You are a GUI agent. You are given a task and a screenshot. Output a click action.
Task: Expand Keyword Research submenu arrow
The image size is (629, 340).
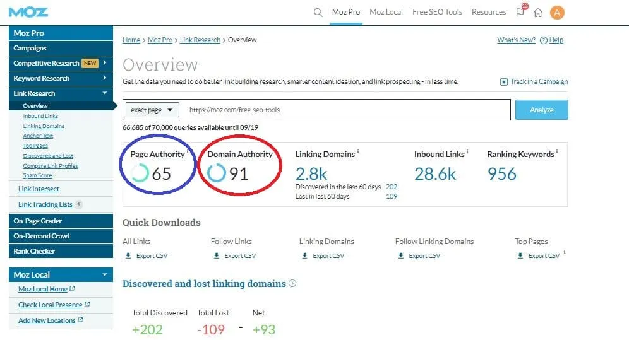[x=105, y=78]
